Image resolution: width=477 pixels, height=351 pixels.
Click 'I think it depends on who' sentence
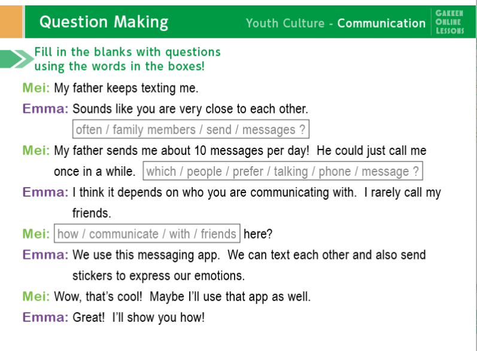click(214, 193)
